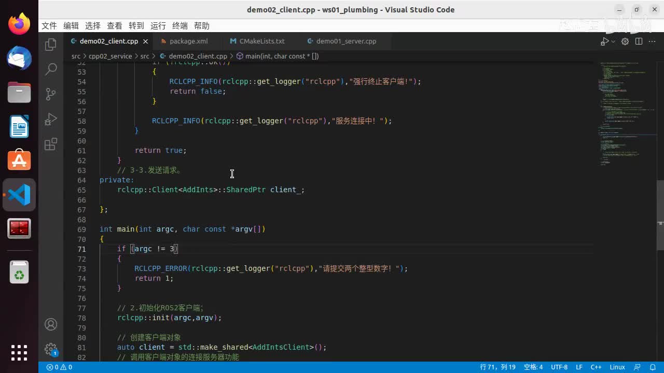Open Ubuntu Software from the dock

click(x=19, y=161)
